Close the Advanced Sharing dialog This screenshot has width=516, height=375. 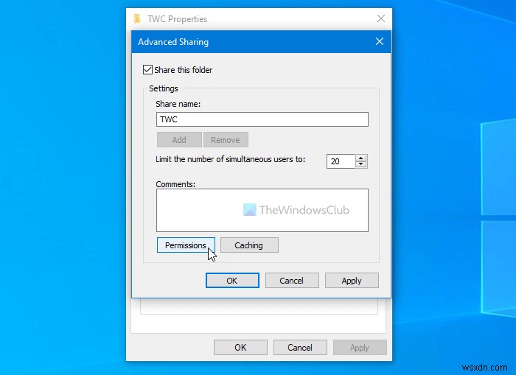(x=380, y=41)
